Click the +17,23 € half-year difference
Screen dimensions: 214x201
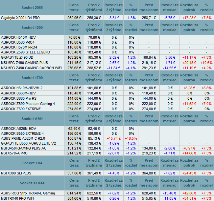[x=189, y=18]
